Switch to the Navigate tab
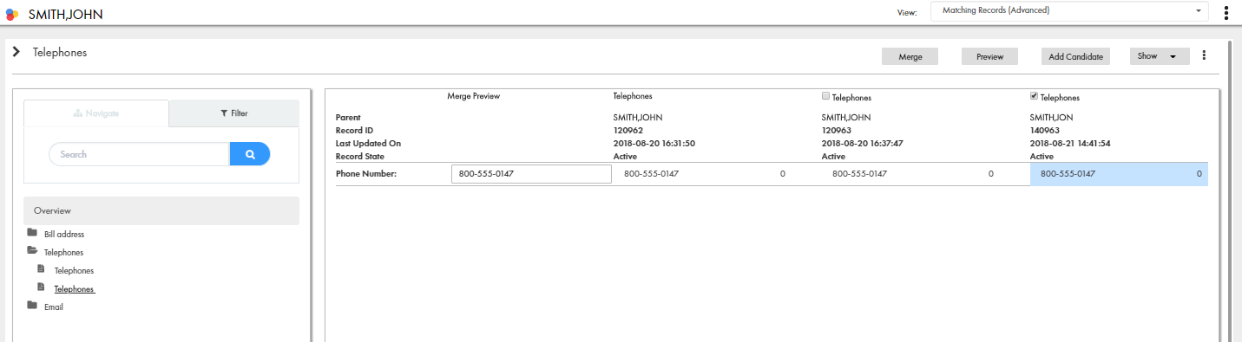Screen dimensions: 1242x342 (x=96, y=113)
